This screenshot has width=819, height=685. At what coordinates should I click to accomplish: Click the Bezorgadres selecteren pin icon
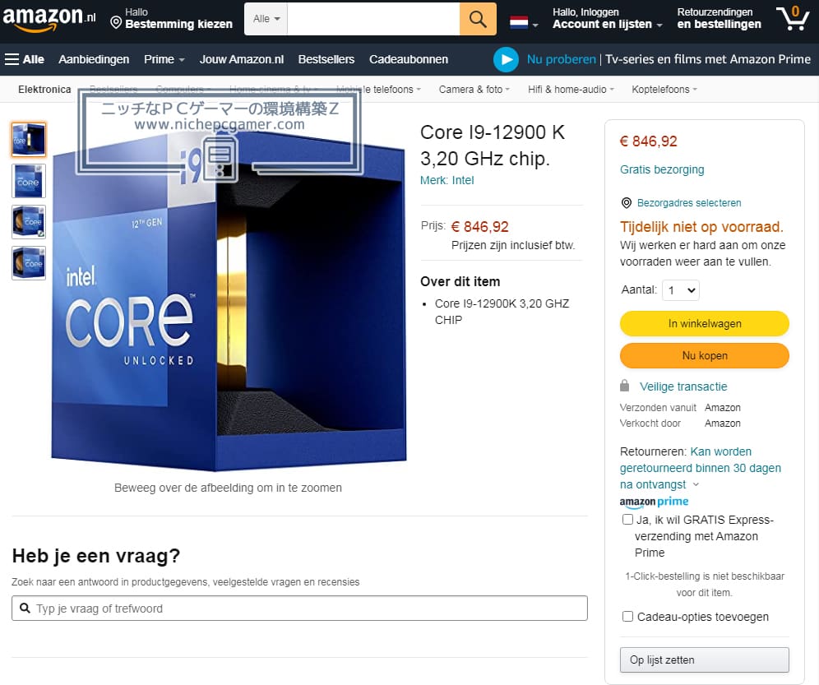click(627, 203)
